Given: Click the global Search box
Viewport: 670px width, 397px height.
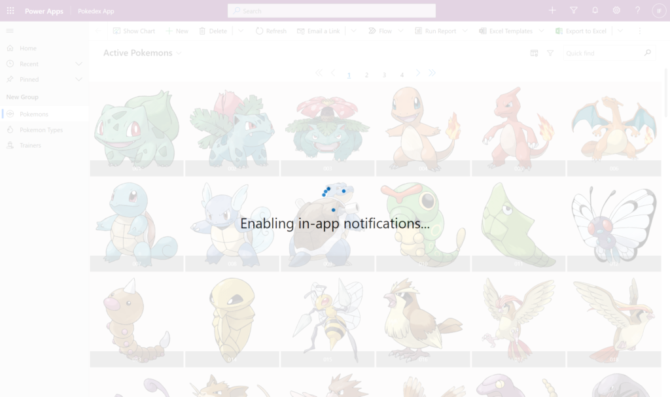Looking at the screenshot, I should coord(332,10).
